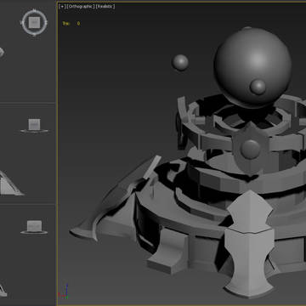Select the small sphere on the large sphere's front
Viewport: 306px width, 306px height.
(x=258, y=87)
